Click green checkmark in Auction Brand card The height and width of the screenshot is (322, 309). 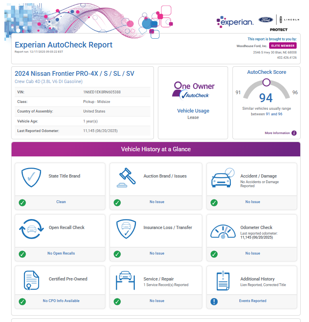pos(117,203)
